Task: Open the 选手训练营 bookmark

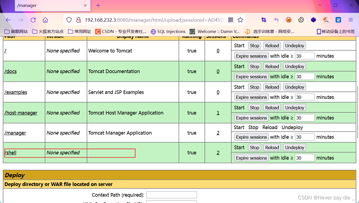Action: pos(270,32)
